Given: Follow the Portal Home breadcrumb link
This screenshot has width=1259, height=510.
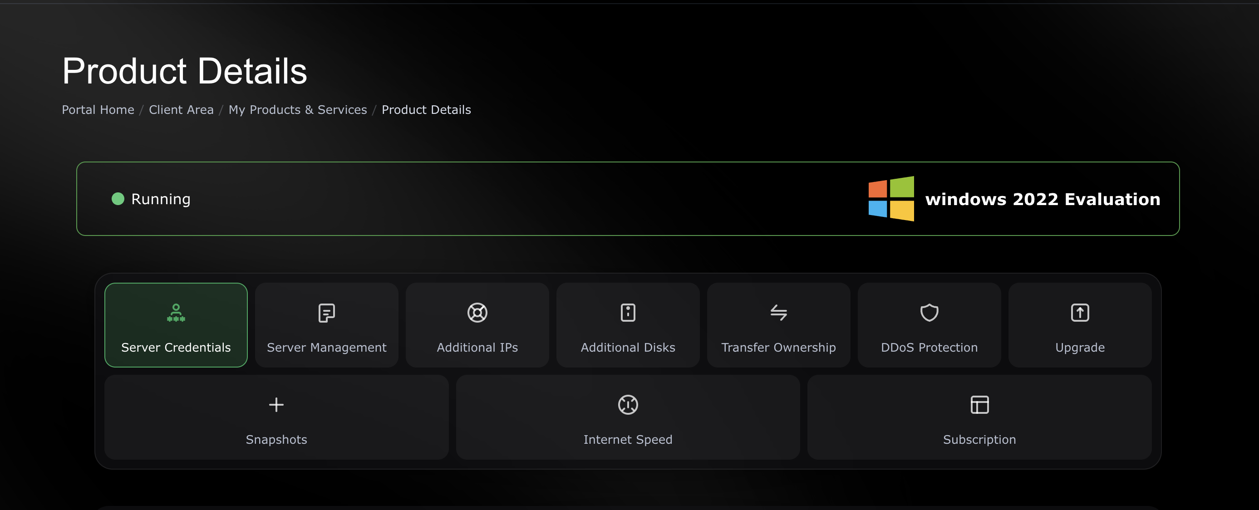Looking at the screenshot, I should coord(98,110).
